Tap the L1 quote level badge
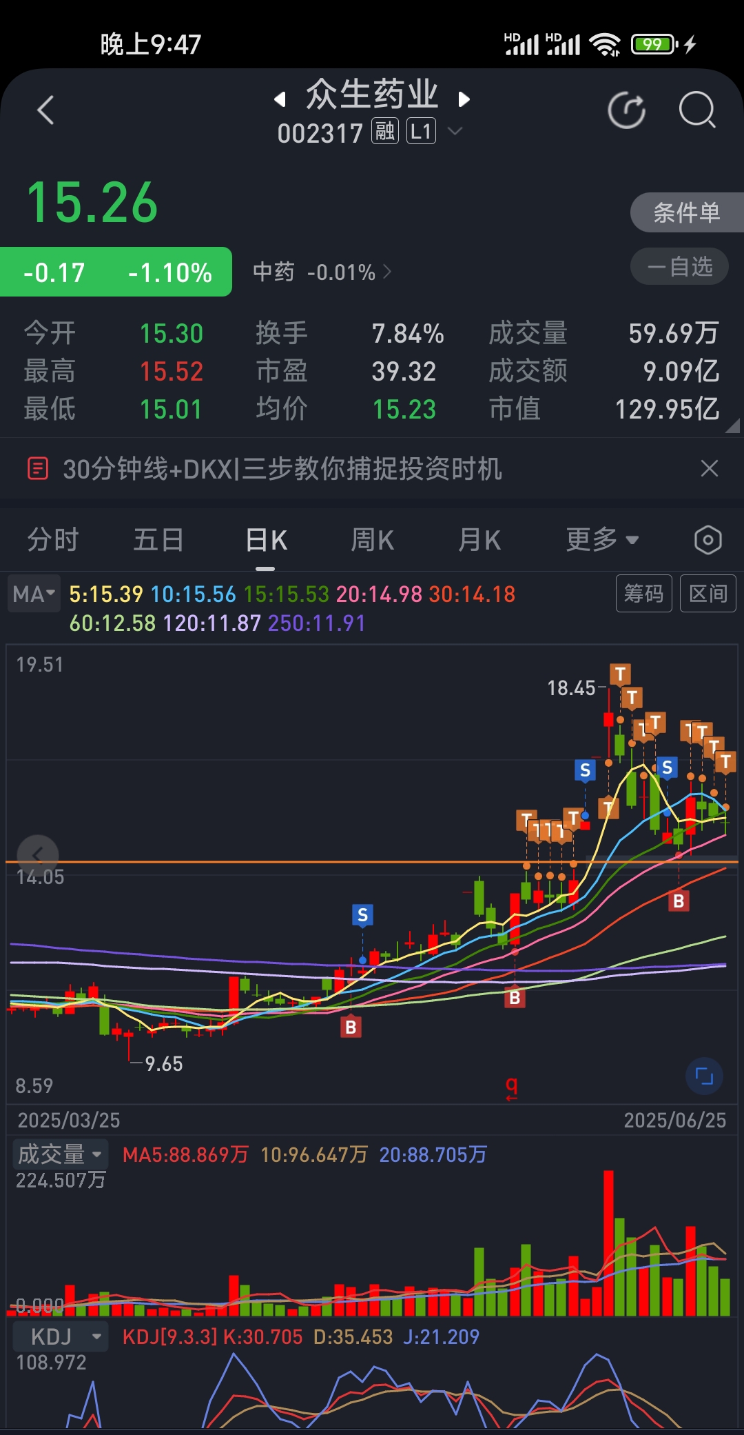 click(421, 131)
